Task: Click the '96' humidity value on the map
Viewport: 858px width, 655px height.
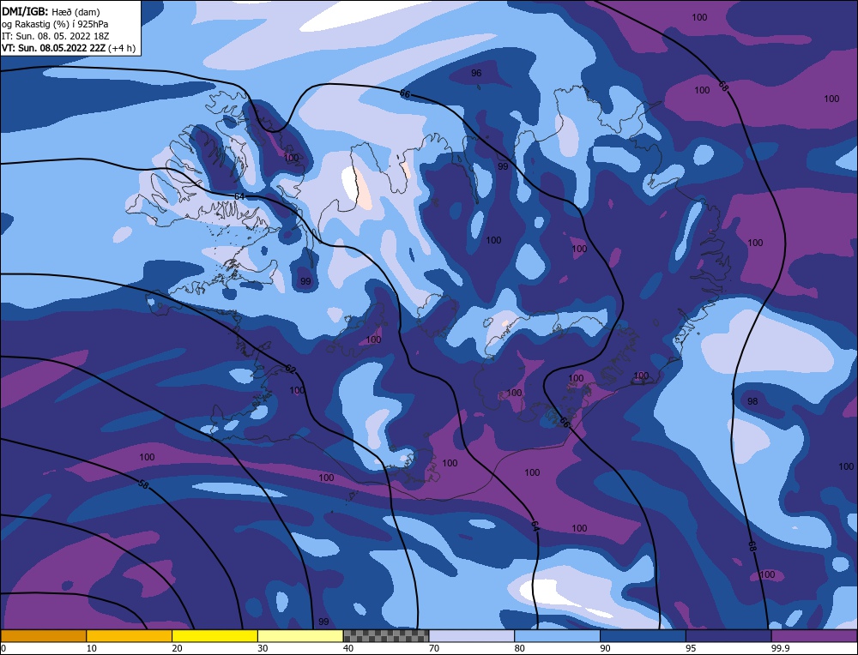Action: 476,73
